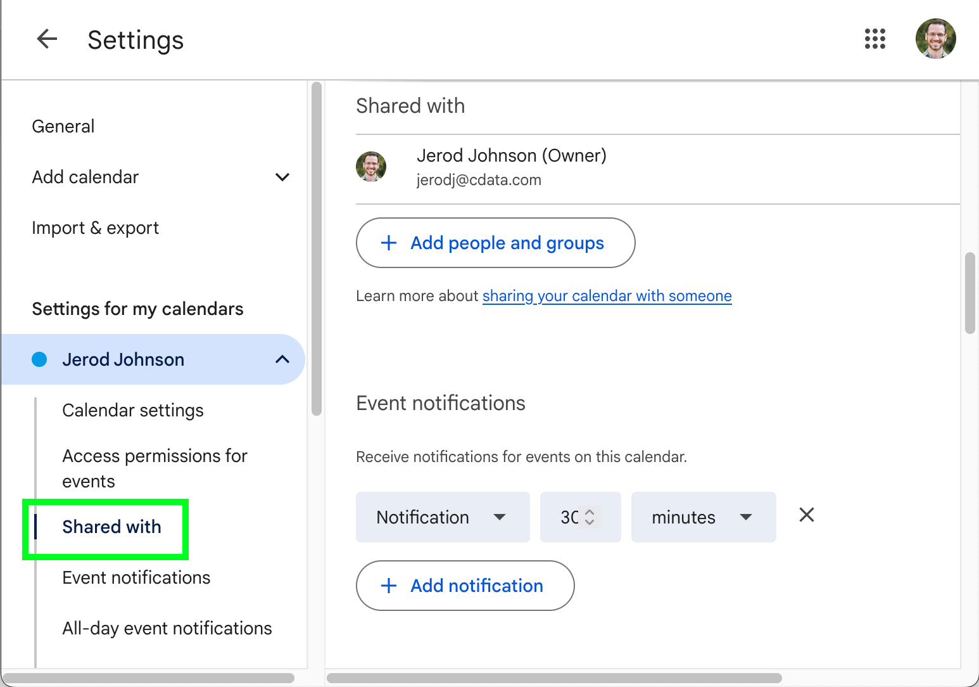Open General settings

click(x=63, y=127)
